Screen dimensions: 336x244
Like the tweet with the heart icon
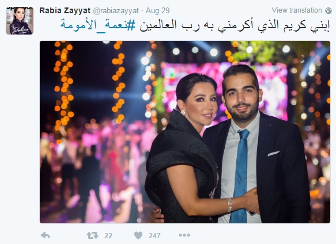coord(138,235)
